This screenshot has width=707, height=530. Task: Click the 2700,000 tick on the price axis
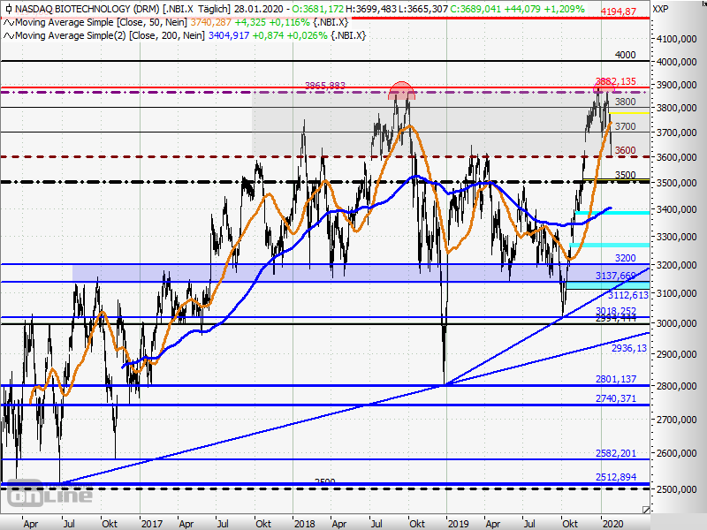coord(677,420)
